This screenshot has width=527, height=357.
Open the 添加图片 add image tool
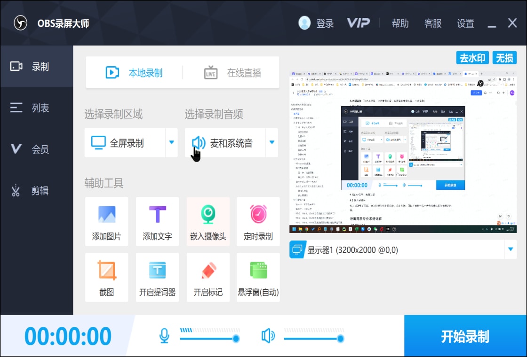[106, 221]
